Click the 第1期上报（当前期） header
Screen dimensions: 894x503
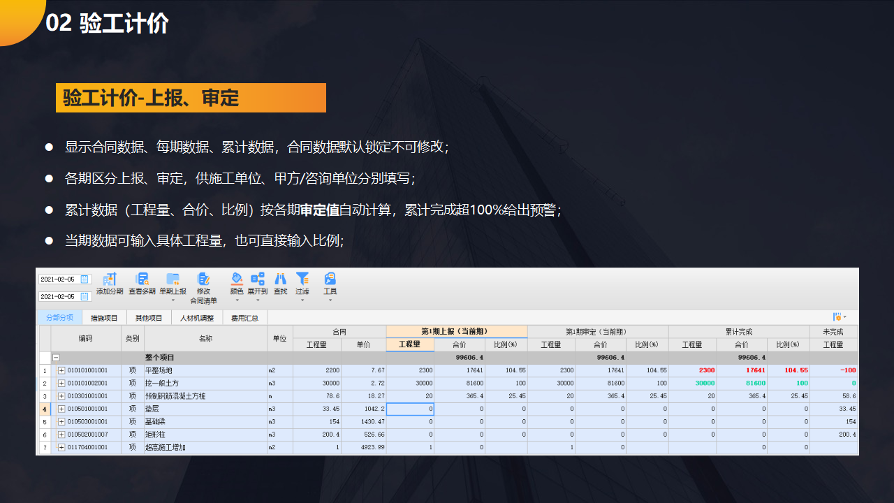click(x=457, y=332)
